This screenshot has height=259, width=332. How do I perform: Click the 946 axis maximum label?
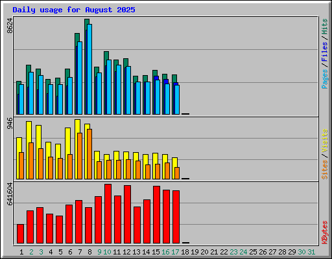click(x=10, y=123)
